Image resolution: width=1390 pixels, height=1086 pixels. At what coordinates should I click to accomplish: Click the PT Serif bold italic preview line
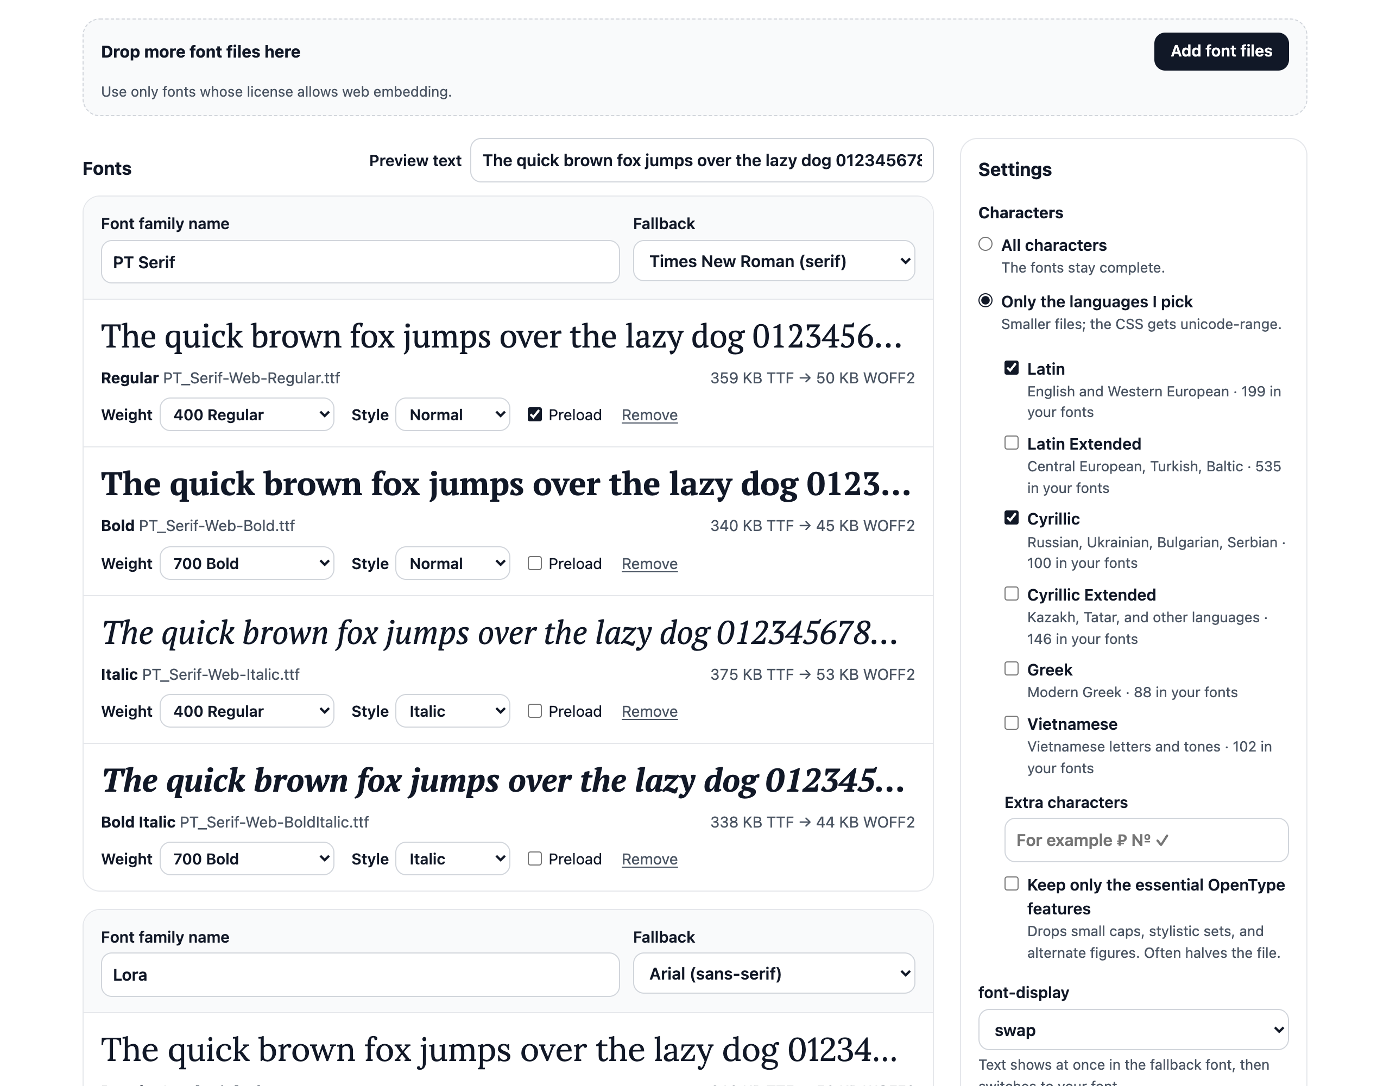[503, 780]
